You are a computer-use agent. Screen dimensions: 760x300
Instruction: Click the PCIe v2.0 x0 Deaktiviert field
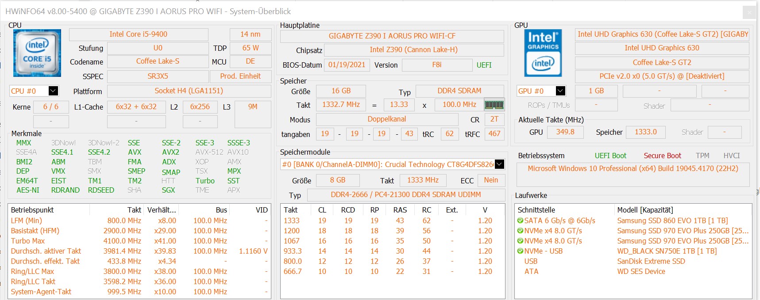tap(662, 76)
